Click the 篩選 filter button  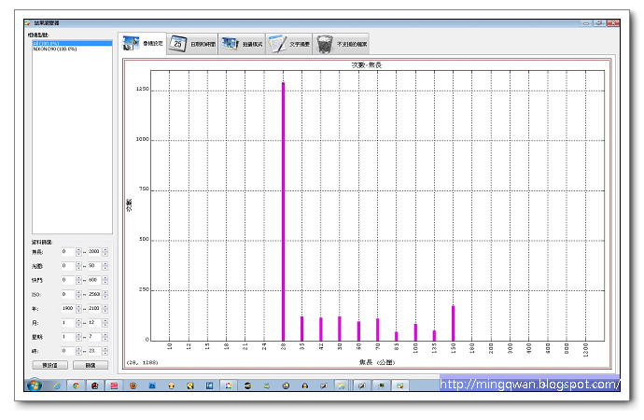pyautogui.click(x=91, y=365)
